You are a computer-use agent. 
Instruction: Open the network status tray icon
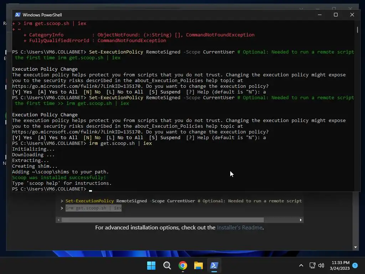[312, 265]
